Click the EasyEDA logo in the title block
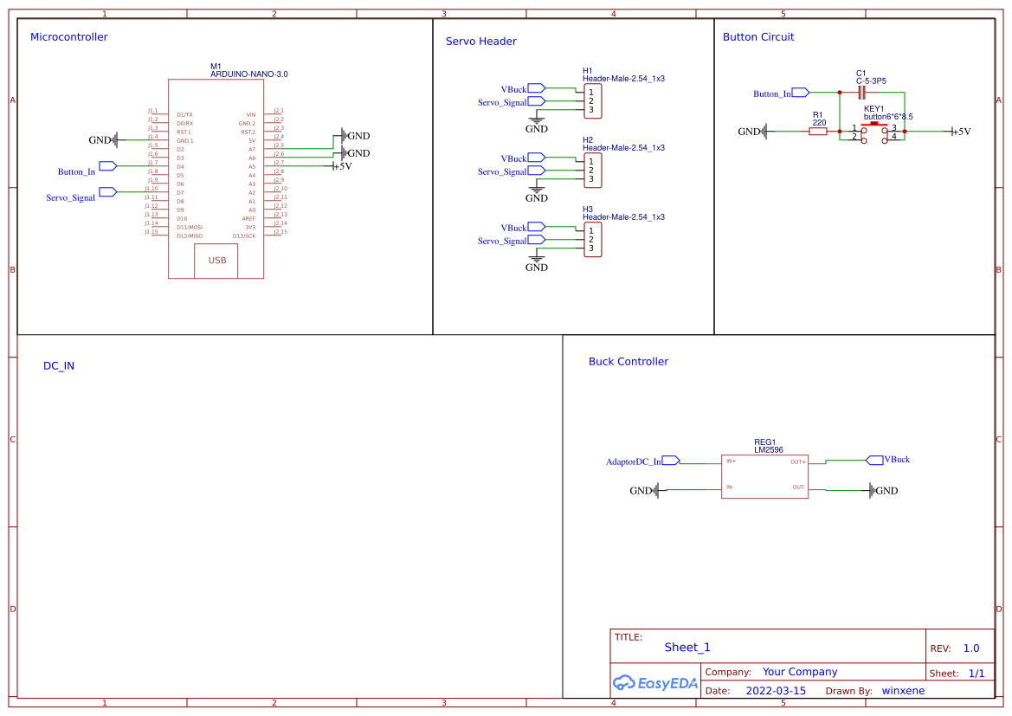 coord(654,683)
